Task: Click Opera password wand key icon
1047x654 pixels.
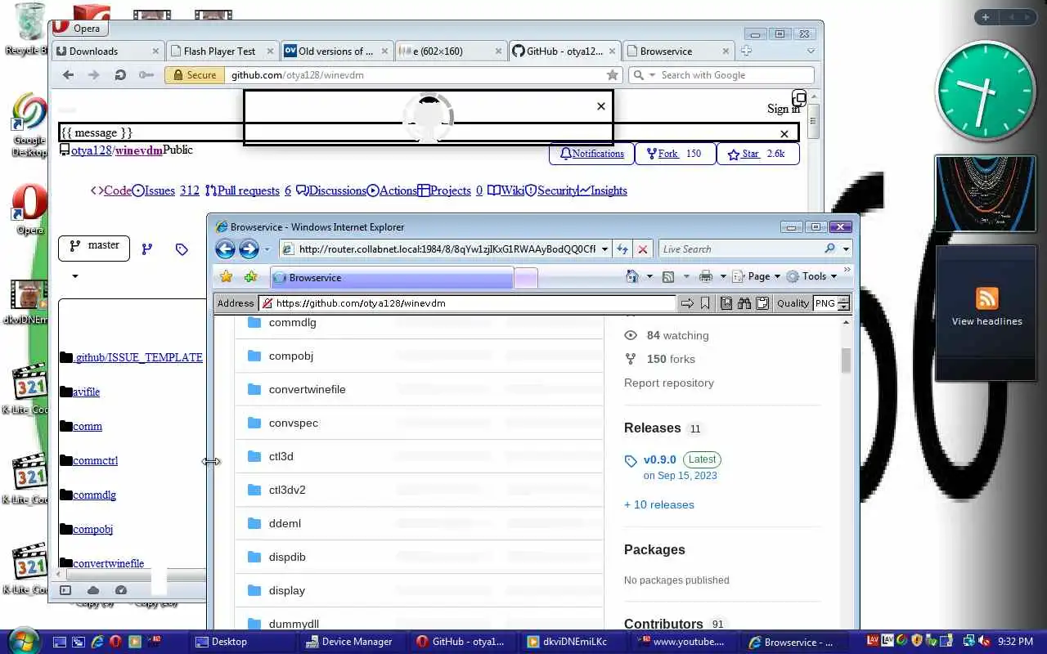Action: tap(146, 74)
